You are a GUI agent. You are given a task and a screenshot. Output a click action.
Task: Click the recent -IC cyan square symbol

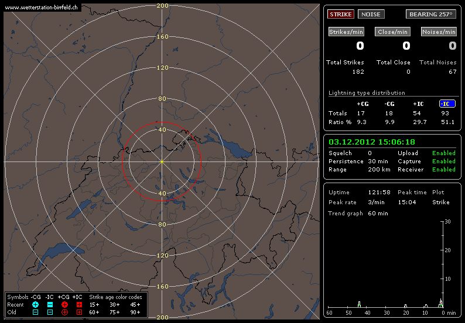pyautogui.click(x=50, y=305)
